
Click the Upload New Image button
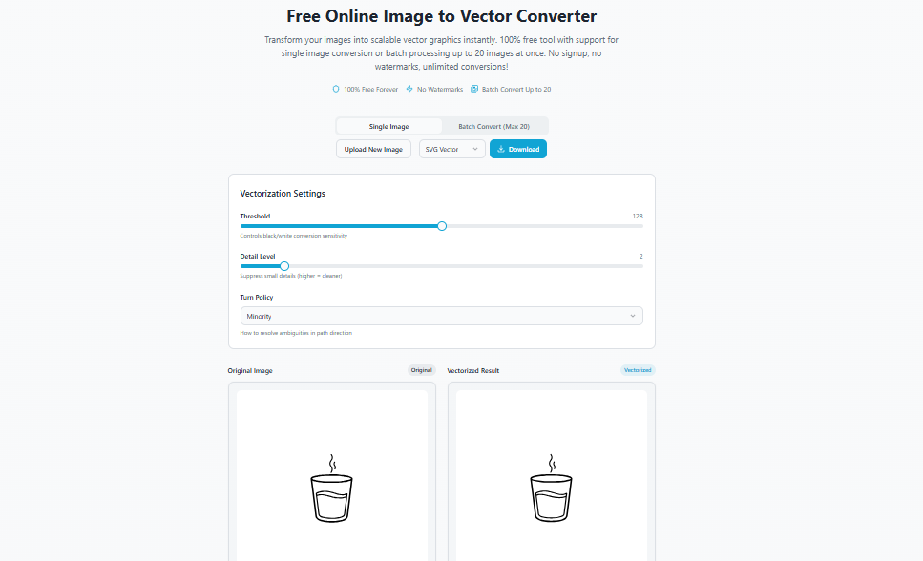(373, 149)
